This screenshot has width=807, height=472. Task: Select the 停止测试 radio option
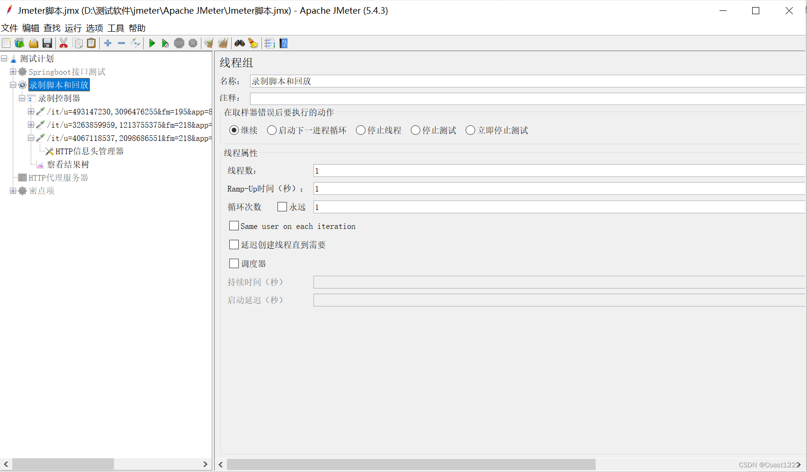tap(416, 130)
